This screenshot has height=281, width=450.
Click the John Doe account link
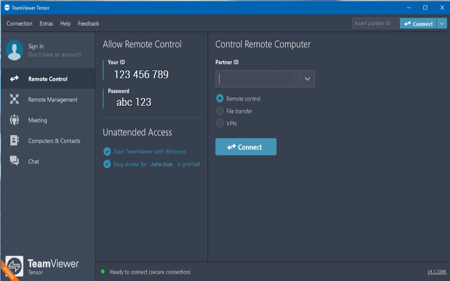(x=161, y=164)
